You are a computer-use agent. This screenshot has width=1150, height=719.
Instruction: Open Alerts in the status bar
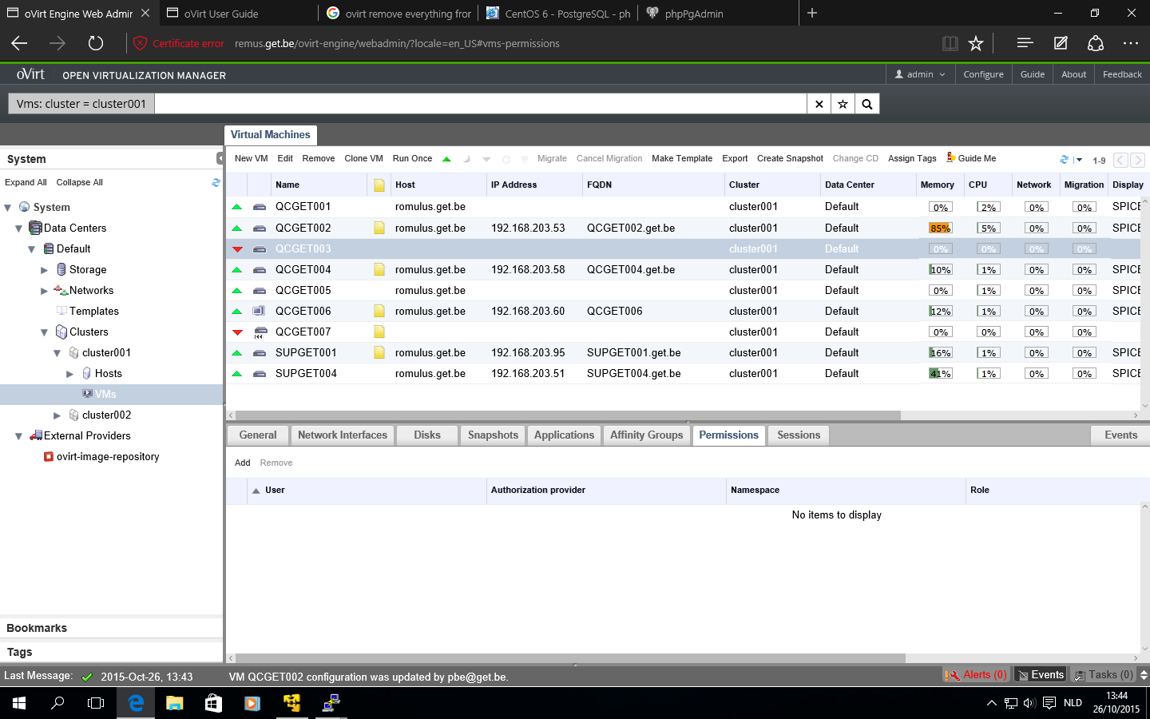pyautogui.click(x=976, y=675)
